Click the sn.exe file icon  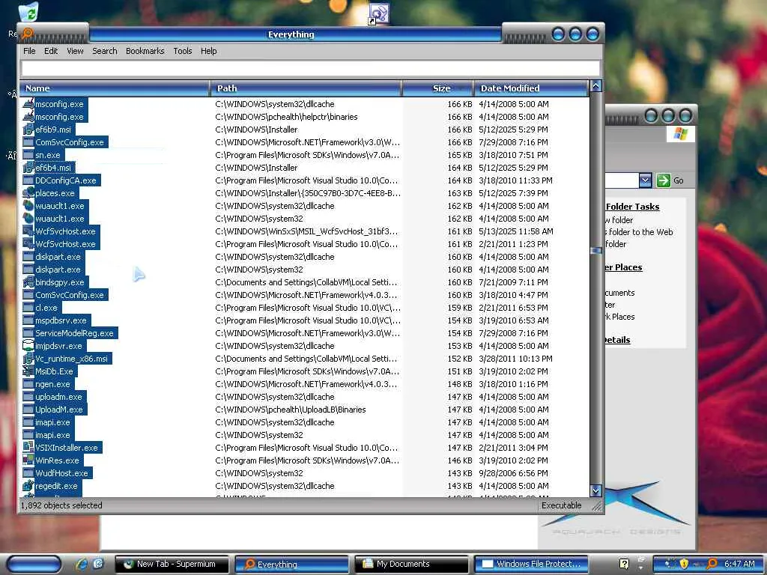click(x=28, y=155)
